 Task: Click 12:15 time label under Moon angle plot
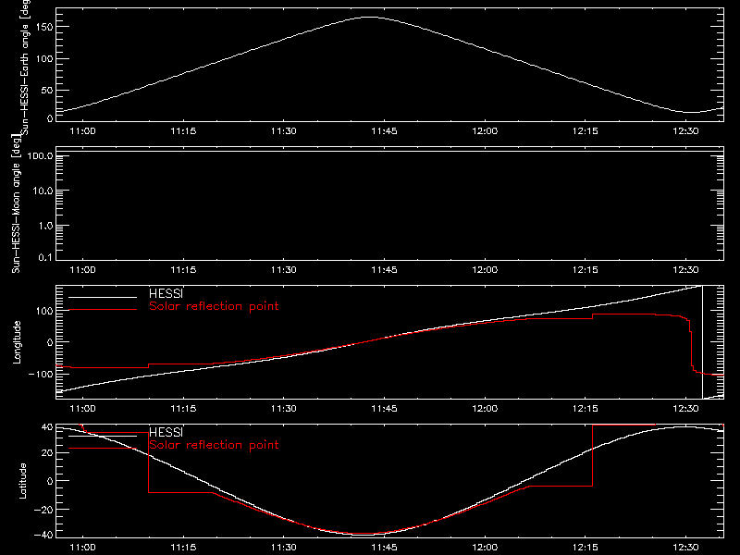(586, 270)
